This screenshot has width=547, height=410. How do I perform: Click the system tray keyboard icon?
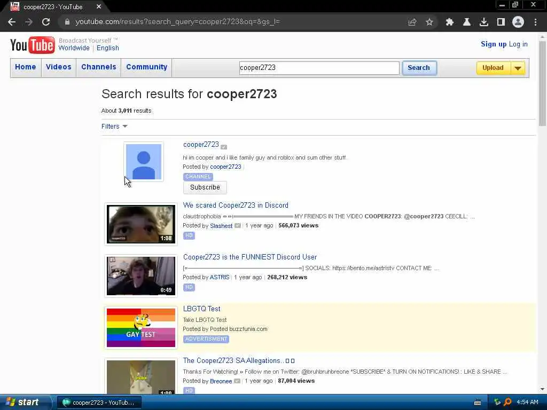(478, 403)
